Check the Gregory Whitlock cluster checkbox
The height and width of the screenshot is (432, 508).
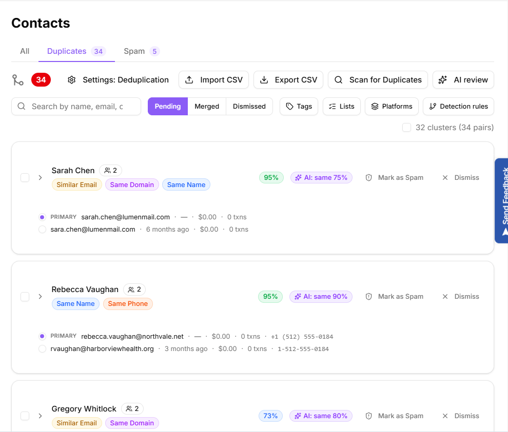pyautogui.click(x=25, y=416)
